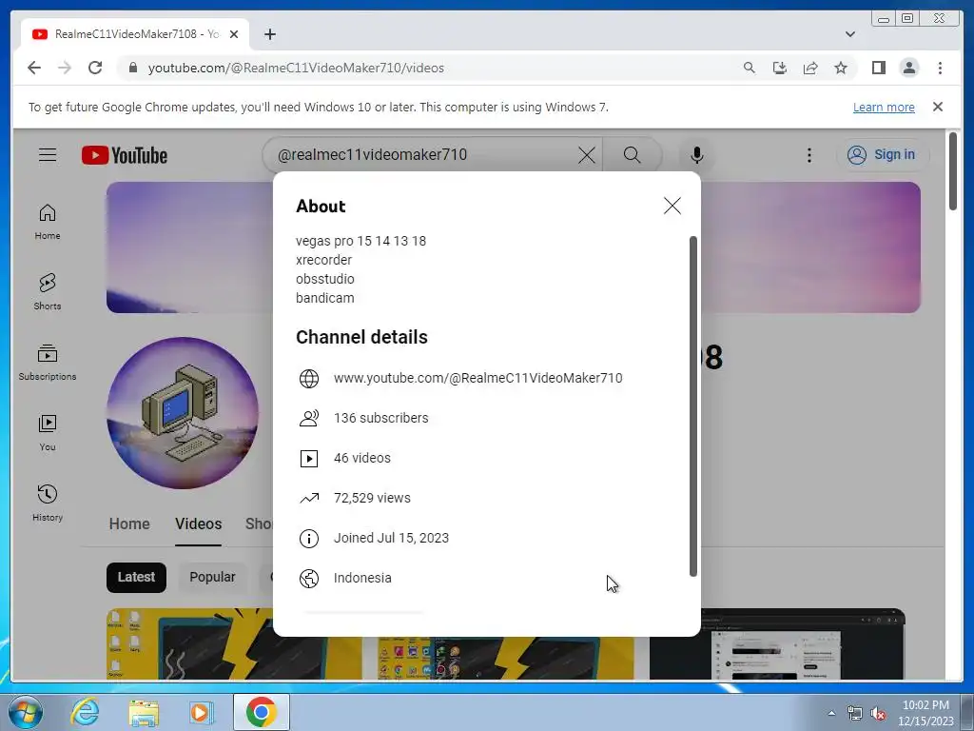The width and height of the screenshot is (974, 731).
Task: Click the muted volume tray icon
Action: click(878, 714)
